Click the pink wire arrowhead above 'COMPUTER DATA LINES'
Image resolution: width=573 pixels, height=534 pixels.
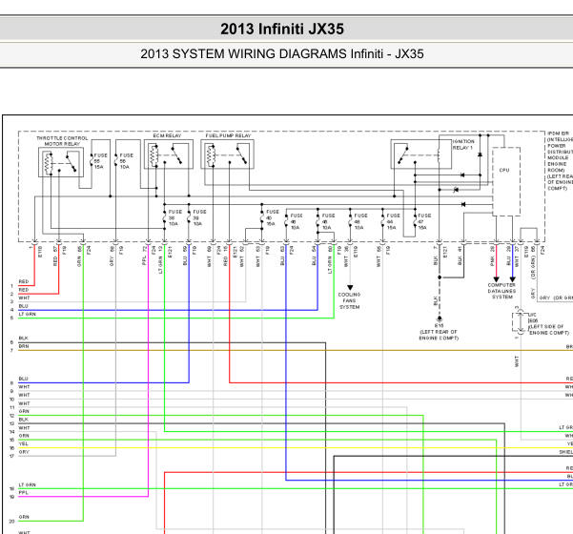[496, 279]
